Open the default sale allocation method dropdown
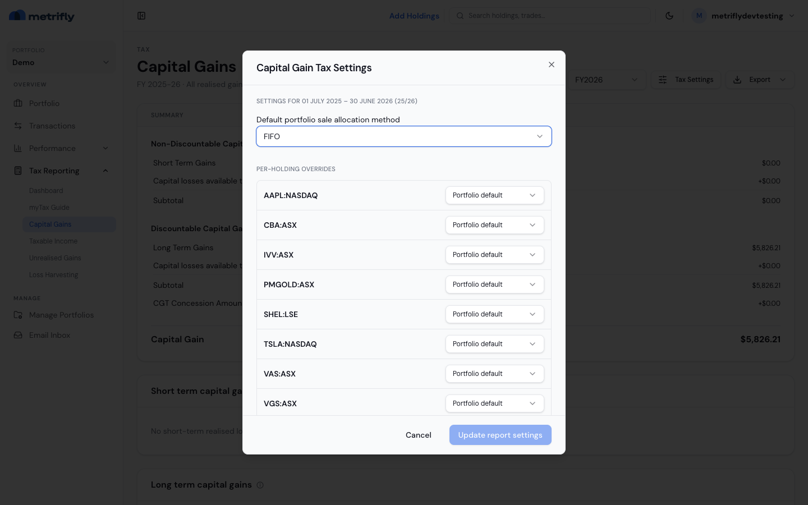The width and height of the screenshot is (808, 505). coord(404,136)
